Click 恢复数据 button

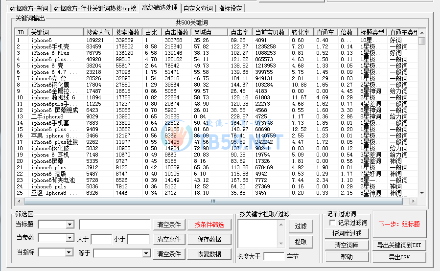pos(209,254)
